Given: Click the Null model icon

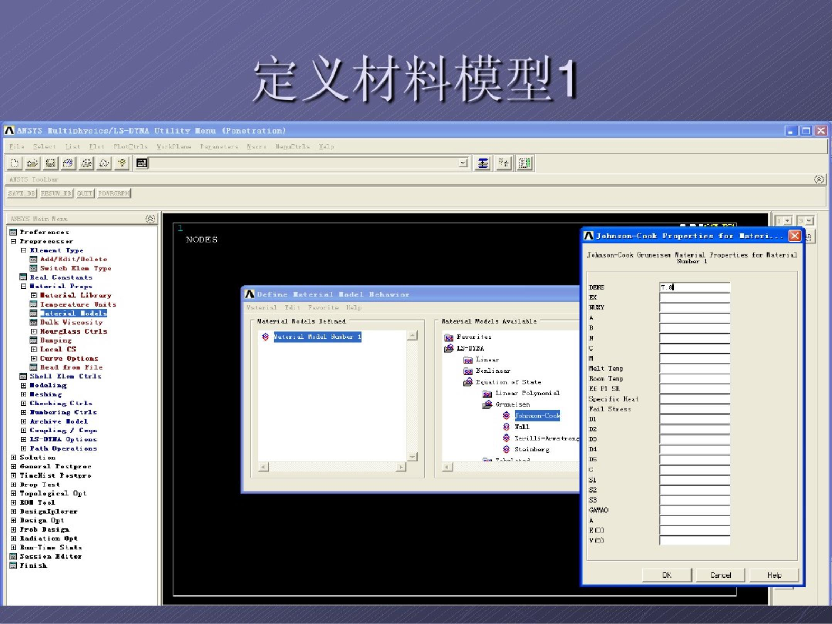Looking at the screenshot, I should pyautogui.click(x=506, y=427).
